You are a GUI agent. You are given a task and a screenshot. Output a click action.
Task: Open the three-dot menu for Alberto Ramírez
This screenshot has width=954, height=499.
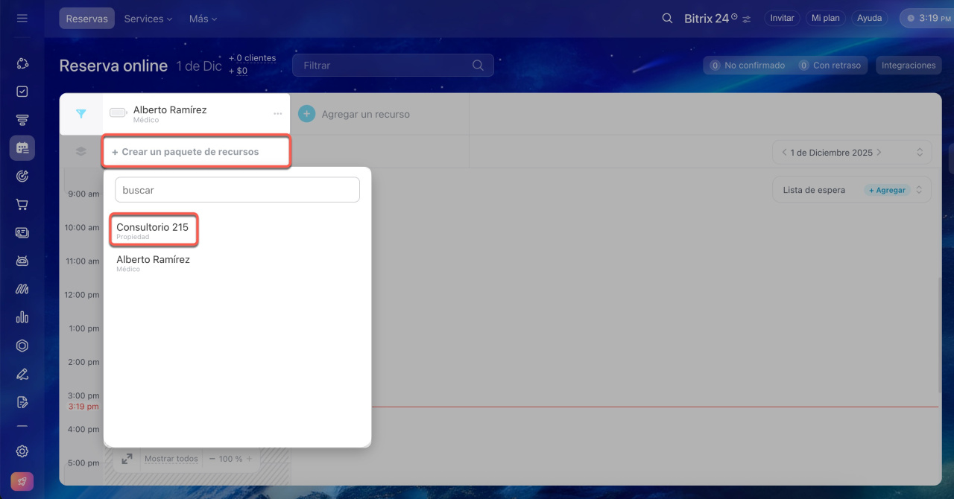click(277, 114)
